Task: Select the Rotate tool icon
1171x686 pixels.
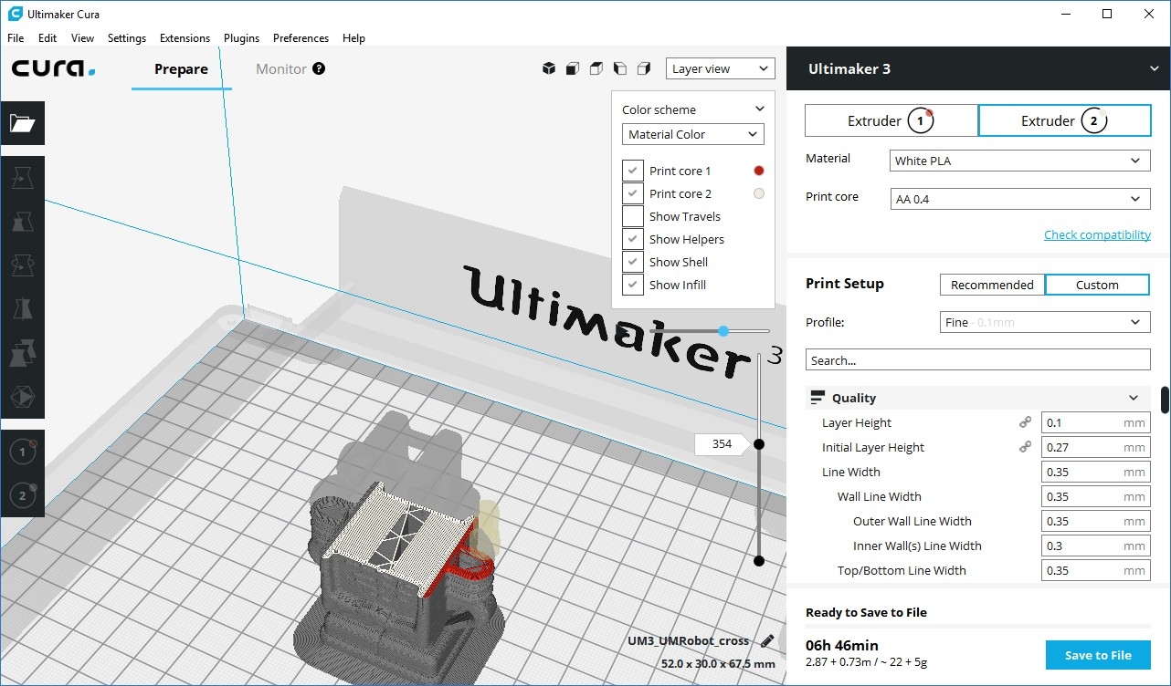Action: point(22,265)
